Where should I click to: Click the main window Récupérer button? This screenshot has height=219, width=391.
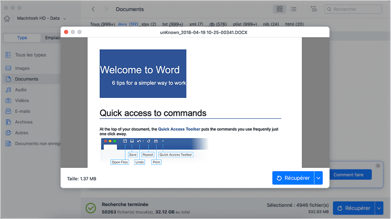(x=354, y=208)
